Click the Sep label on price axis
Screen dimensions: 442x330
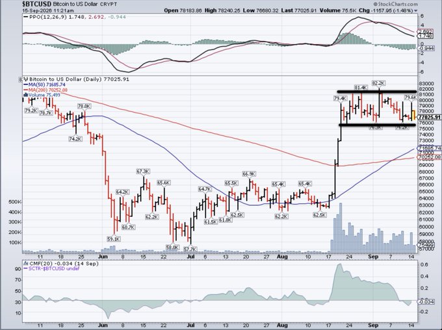(373, 257)
